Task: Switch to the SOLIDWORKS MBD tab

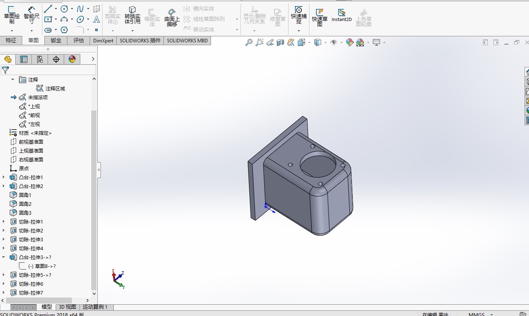Action: pos(187,40)
